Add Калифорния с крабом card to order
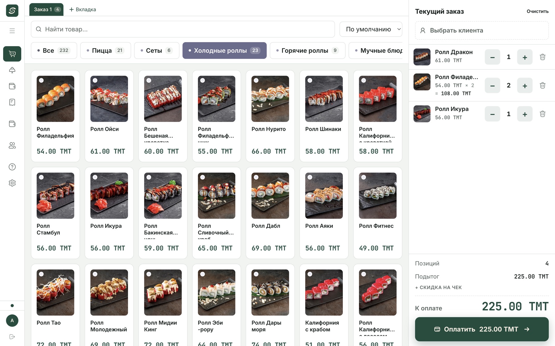This screenshot has height=346, width=555. click(x=324, y=305)
